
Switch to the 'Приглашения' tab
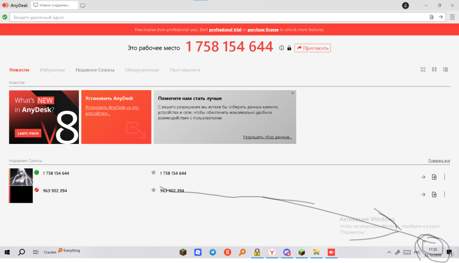185,70
